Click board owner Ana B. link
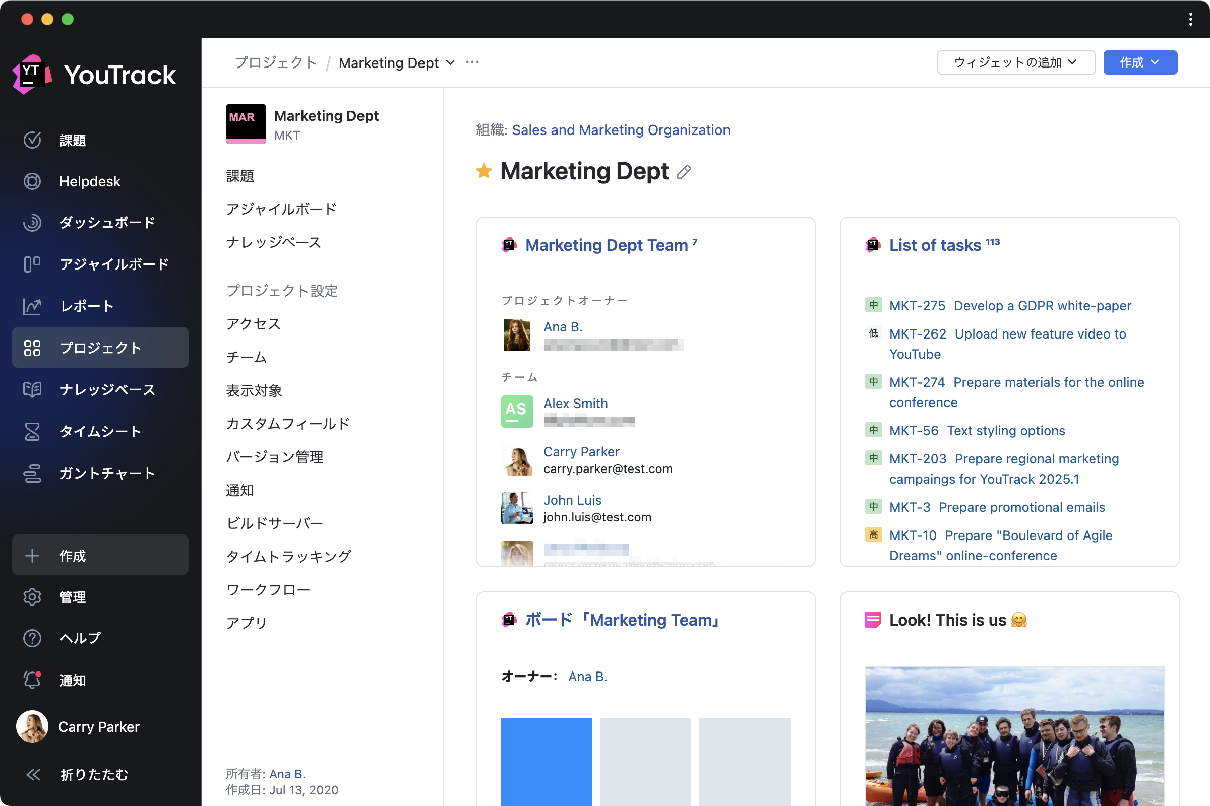 pos(587,677)
